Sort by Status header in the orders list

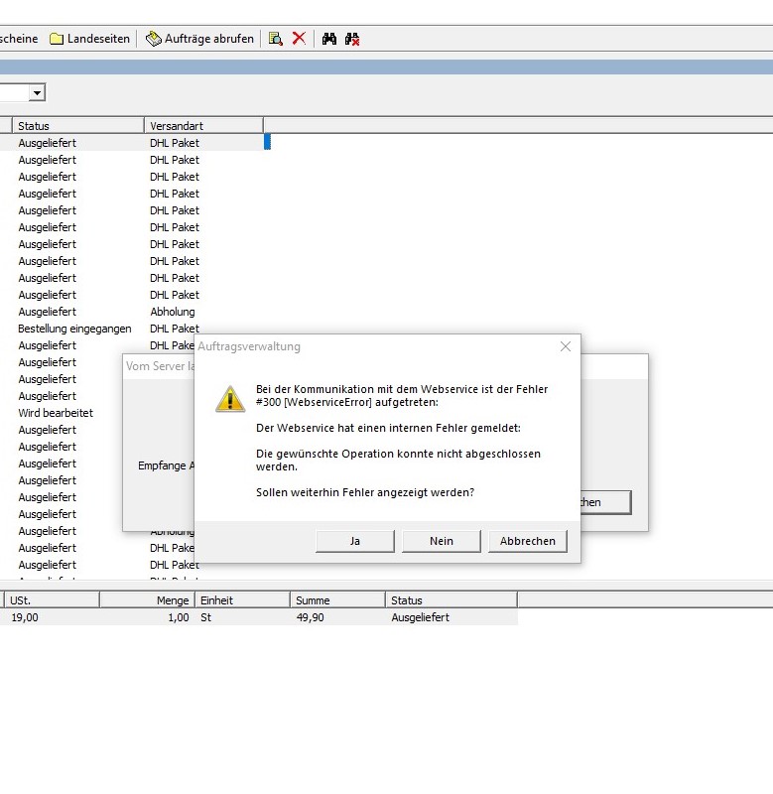[x=77, y=126]
